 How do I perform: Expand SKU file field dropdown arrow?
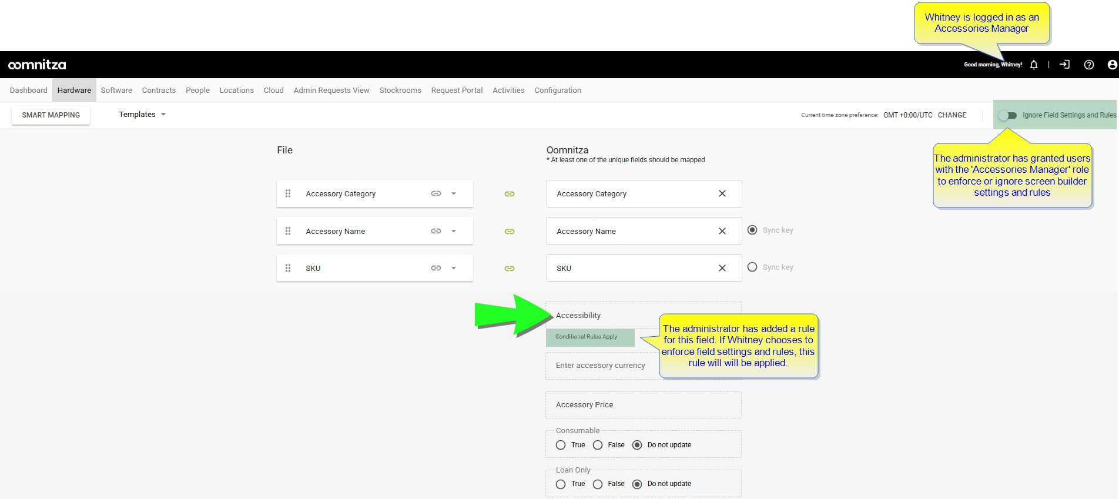click(x=454, y=268)
